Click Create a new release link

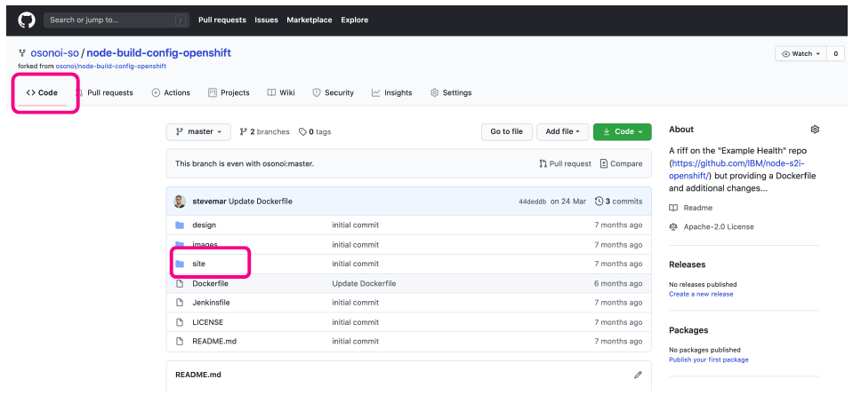click(x=701, y=294)
